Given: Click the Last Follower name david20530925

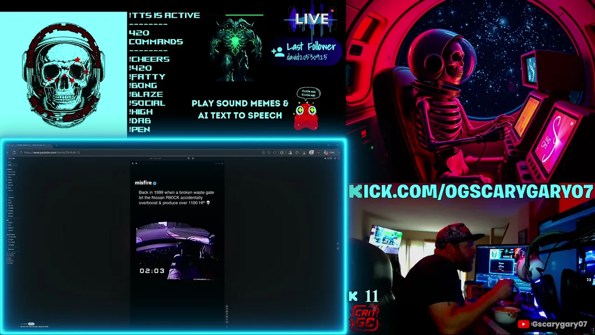Looking at the screenshot, I should click(x=307, y=57).
